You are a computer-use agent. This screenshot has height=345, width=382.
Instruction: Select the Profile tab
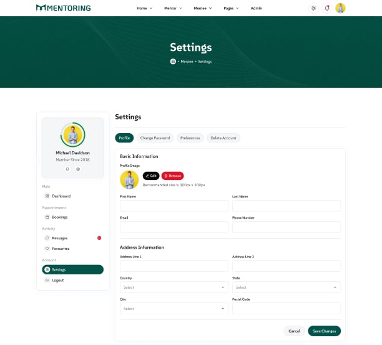pyautogui.click(x=124, y=138)
